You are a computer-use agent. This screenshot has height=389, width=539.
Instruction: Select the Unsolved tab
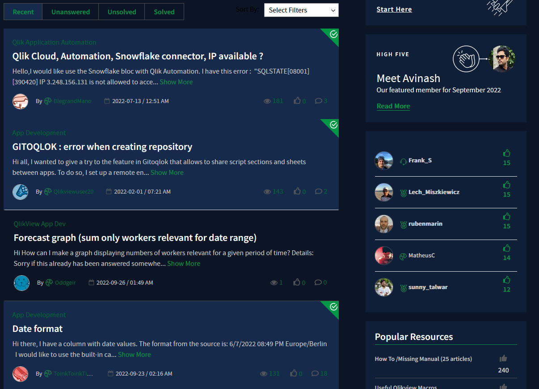(122, 12)
